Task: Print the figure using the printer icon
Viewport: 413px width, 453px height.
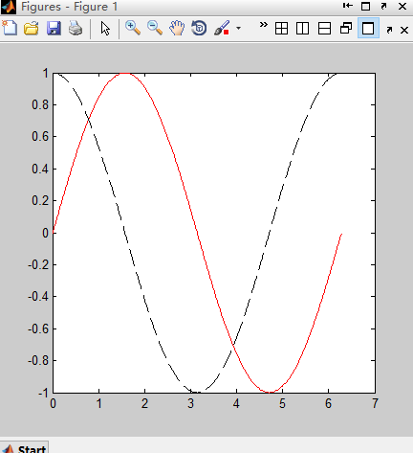Action: (x=76, y=29)
